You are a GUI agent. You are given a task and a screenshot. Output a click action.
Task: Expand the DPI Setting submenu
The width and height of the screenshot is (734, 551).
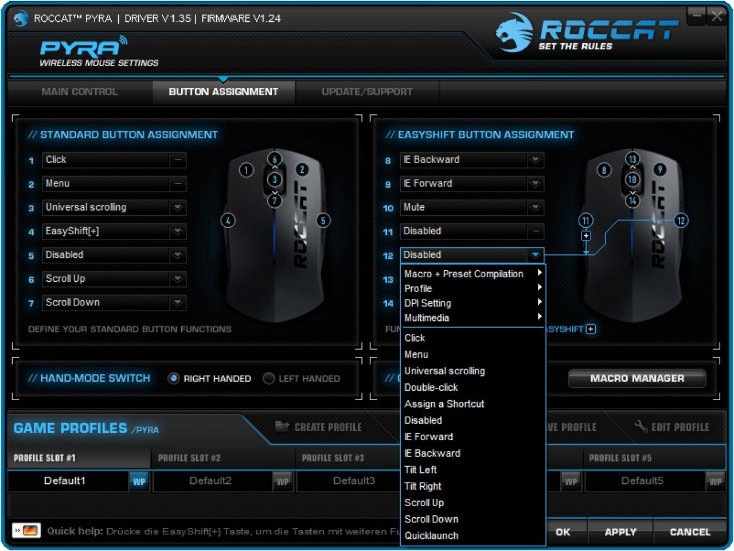(x=473, y=303)
